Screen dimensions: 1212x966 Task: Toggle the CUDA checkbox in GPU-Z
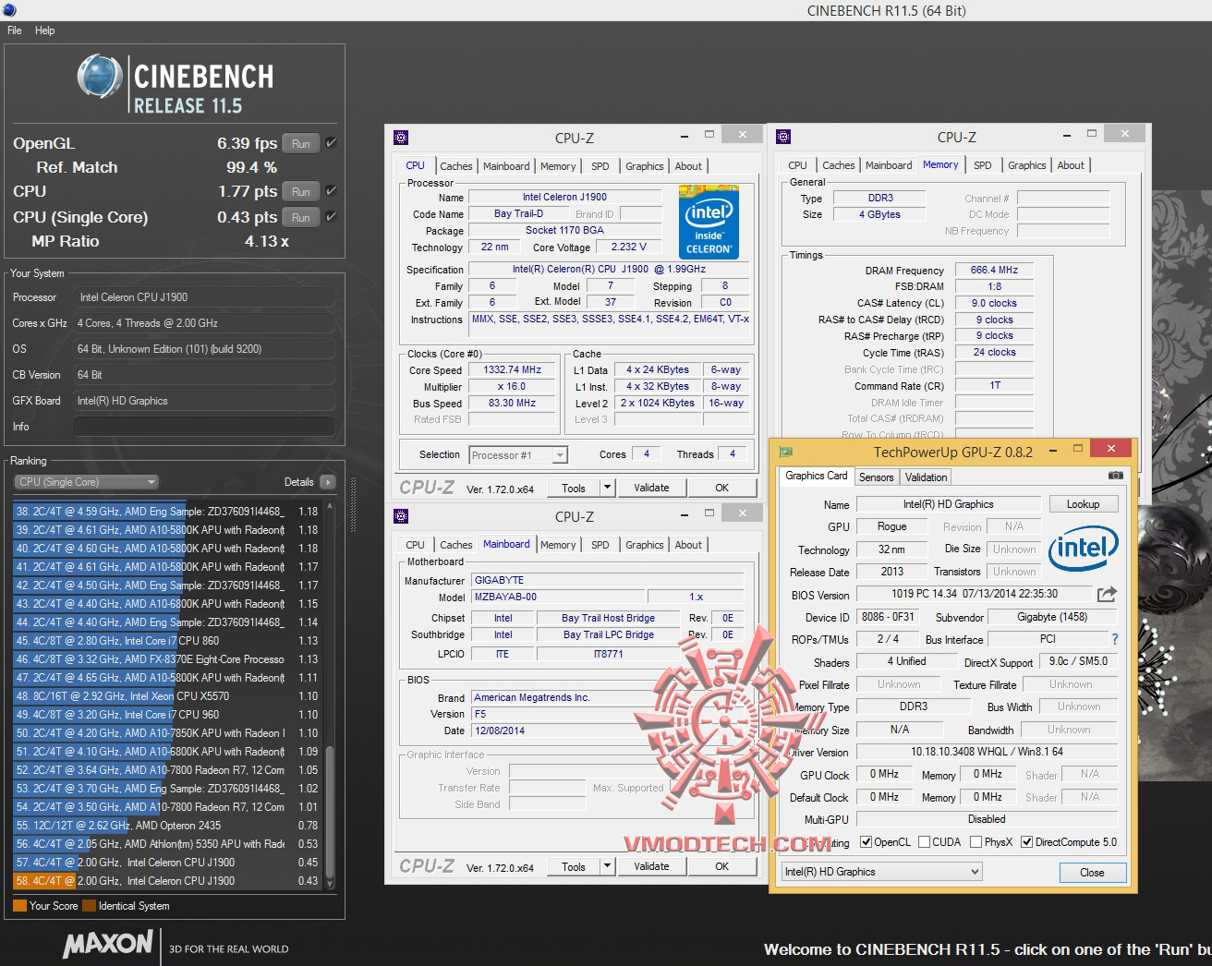click(x=925, y=842)
